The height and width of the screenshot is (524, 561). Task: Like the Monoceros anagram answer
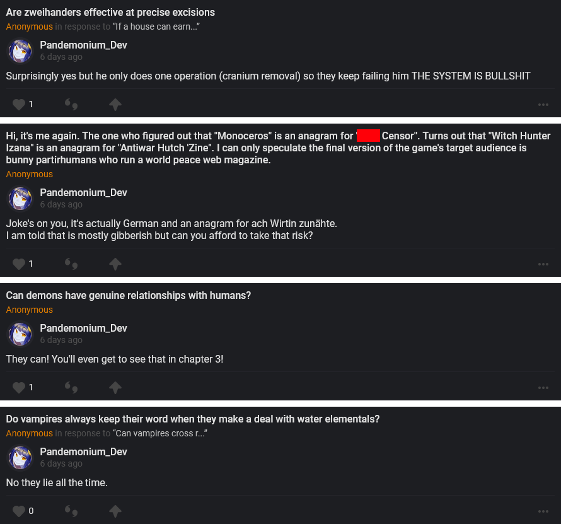pos(19,264)
